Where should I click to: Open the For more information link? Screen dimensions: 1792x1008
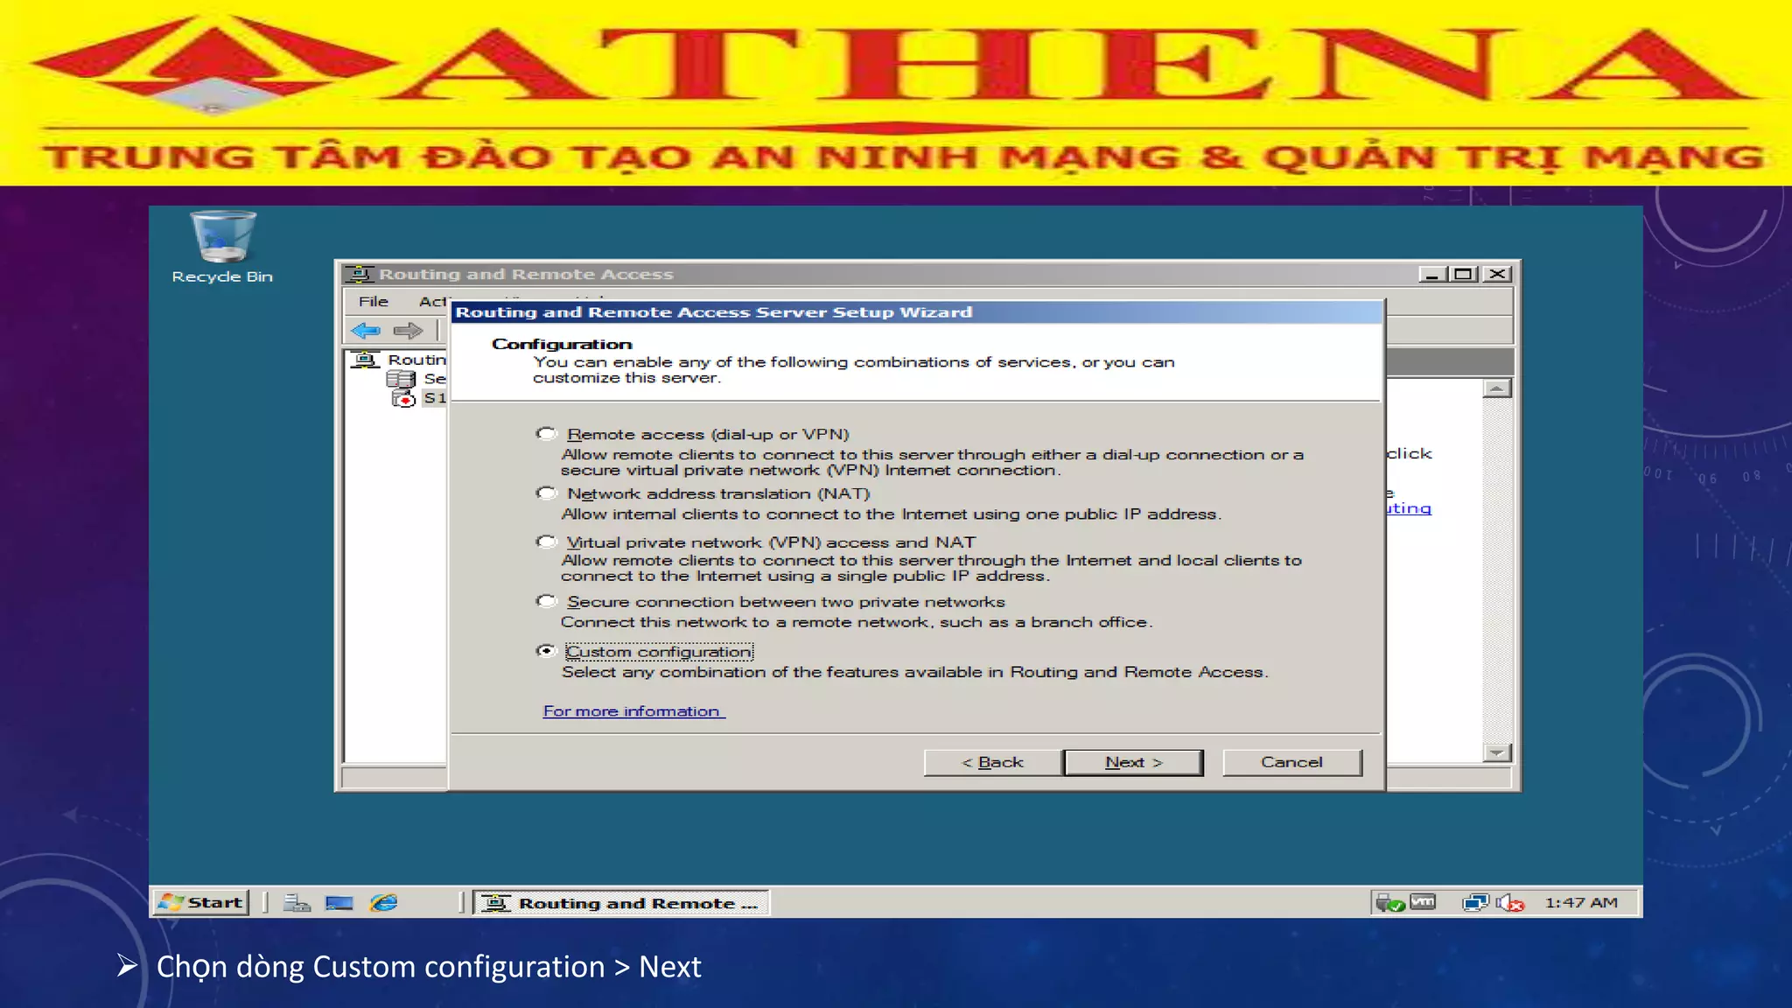click(633, 711)
